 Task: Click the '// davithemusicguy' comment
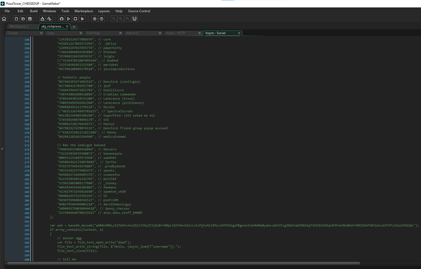(114, 204)
